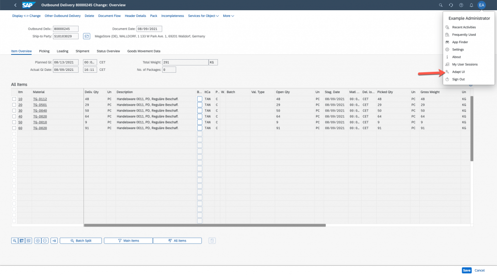The height and width of the screenshot is (275, 497).
Task: Select the checkbox for item 40
Action: coord(14,116)
